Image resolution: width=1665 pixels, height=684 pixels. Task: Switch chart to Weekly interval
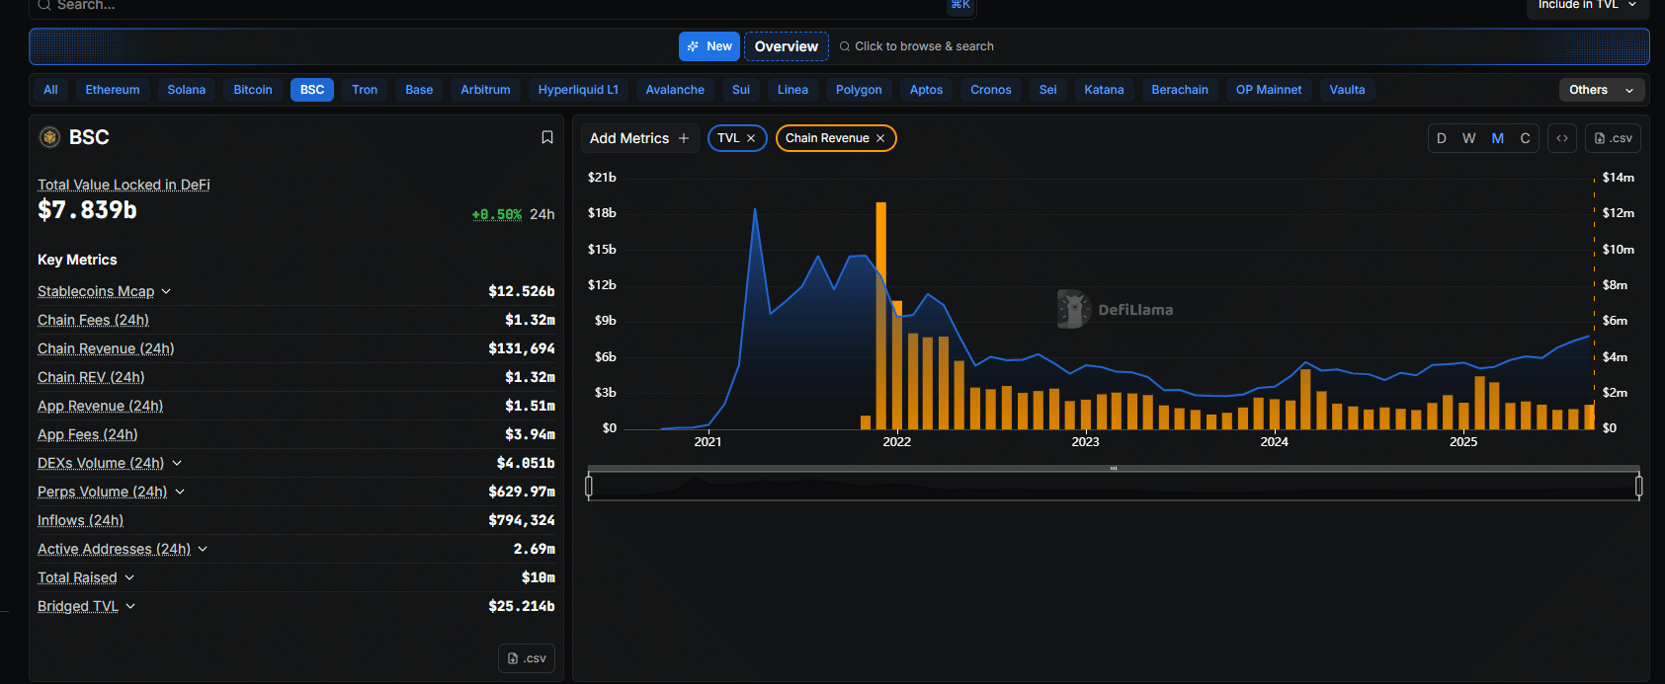(x=1469, y=138)
